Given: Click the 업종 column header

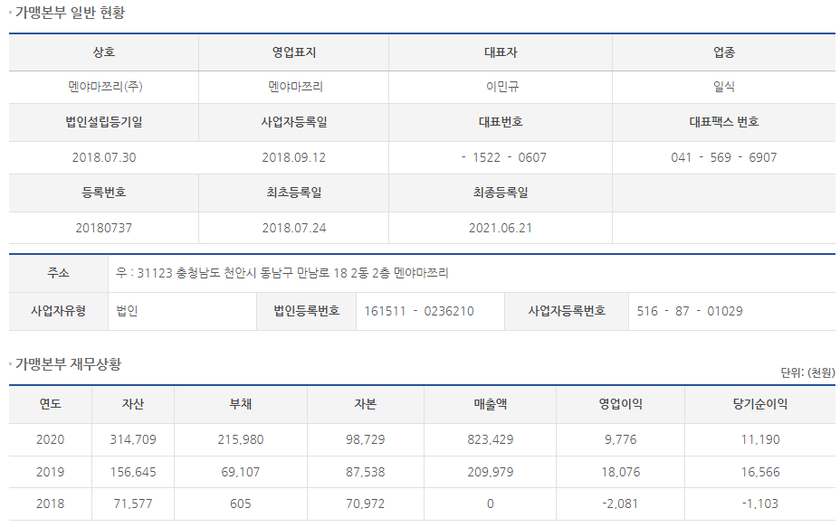Looking at the screenshot, I should [724, 52].
